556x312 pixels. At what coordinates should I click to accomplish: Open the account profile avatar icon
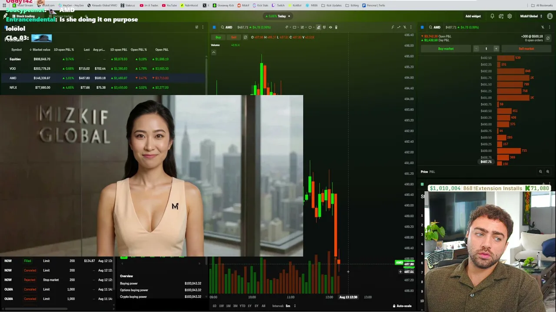[549, 16]
